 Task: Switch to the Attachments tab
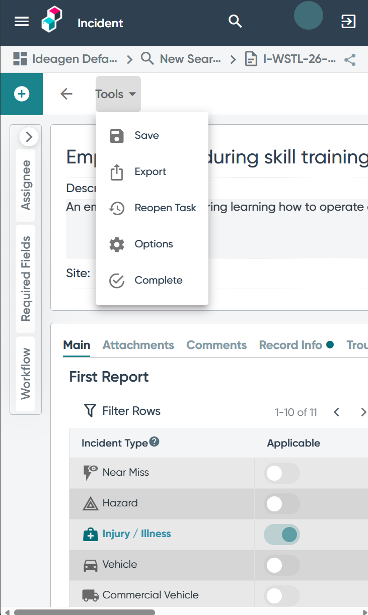tap(138, 345)
